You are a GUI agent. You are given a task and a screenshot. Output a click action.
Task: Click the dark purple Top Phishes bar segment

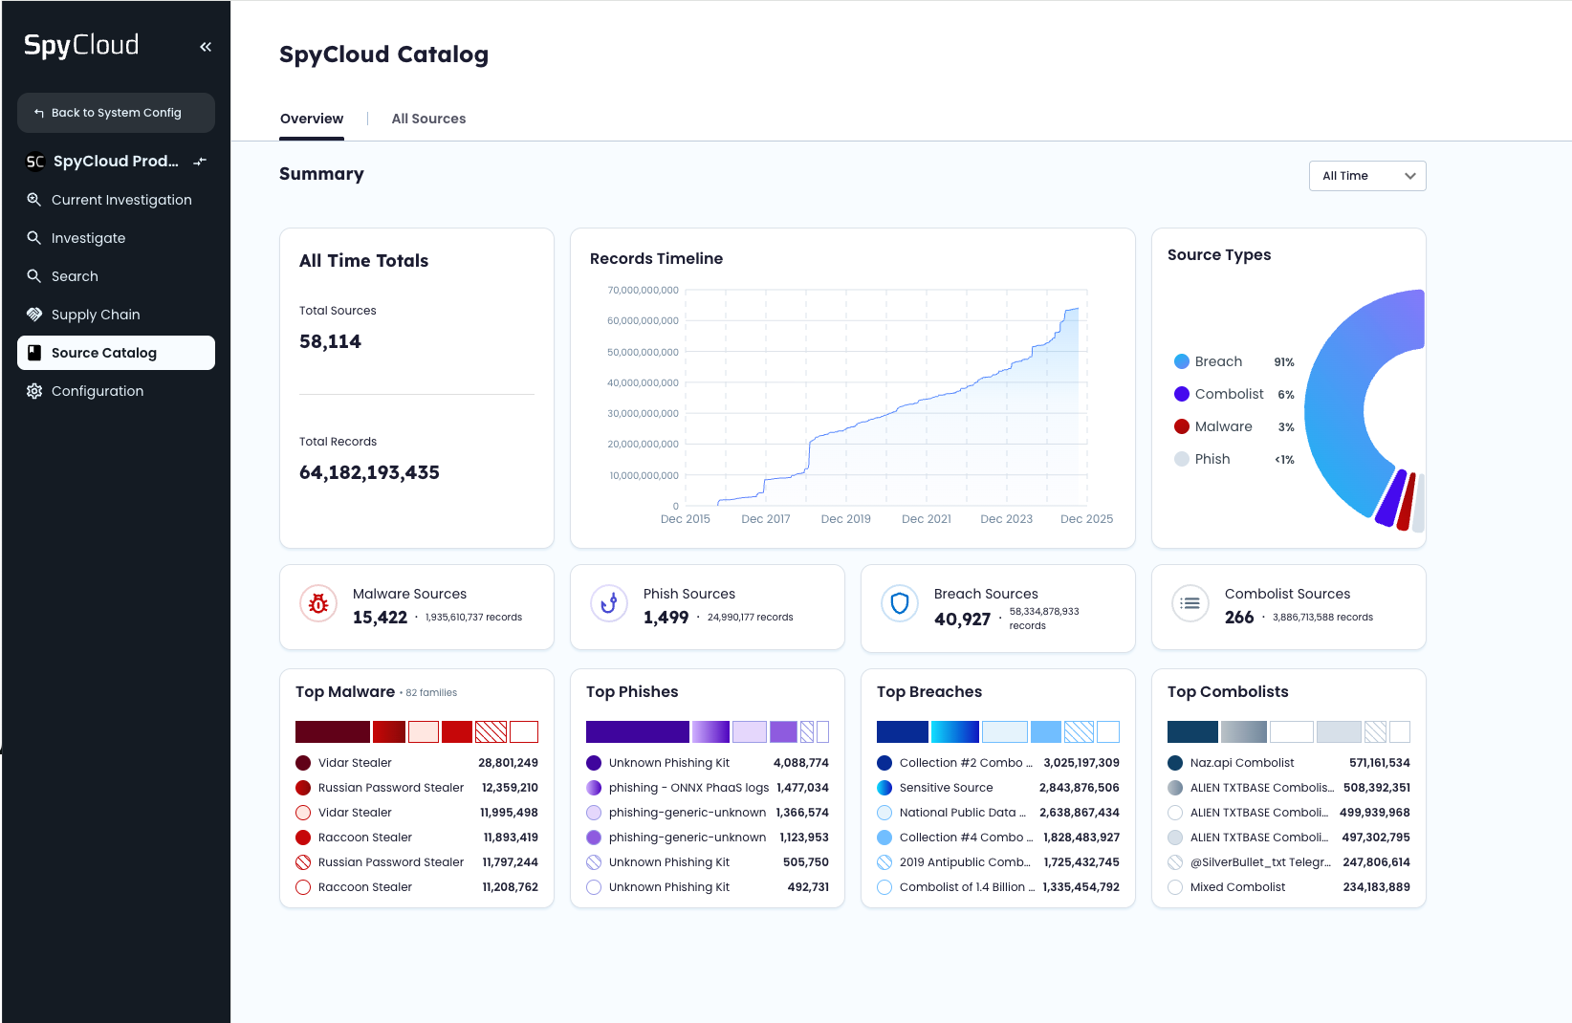click(638, 732)
